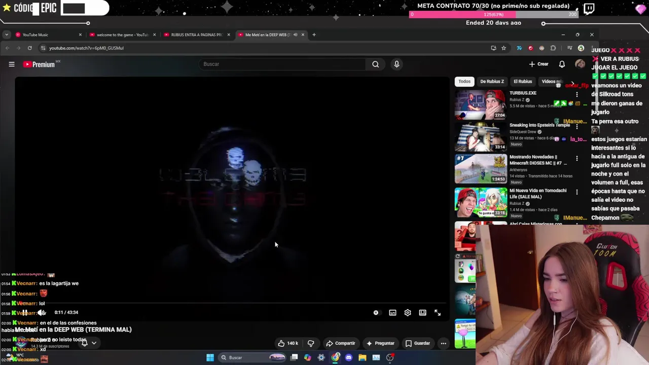
Task: Open the YouTube hamburger guide menu
Action: point(12,64)
